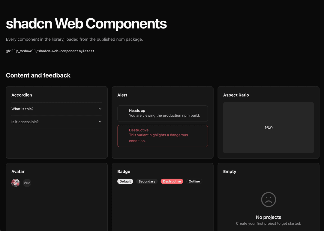This screenshot has width=324, height=231.
Task: Click the package name @billy_mcdowell/shadcn-web-components@latest
Action: pos(50,51)
